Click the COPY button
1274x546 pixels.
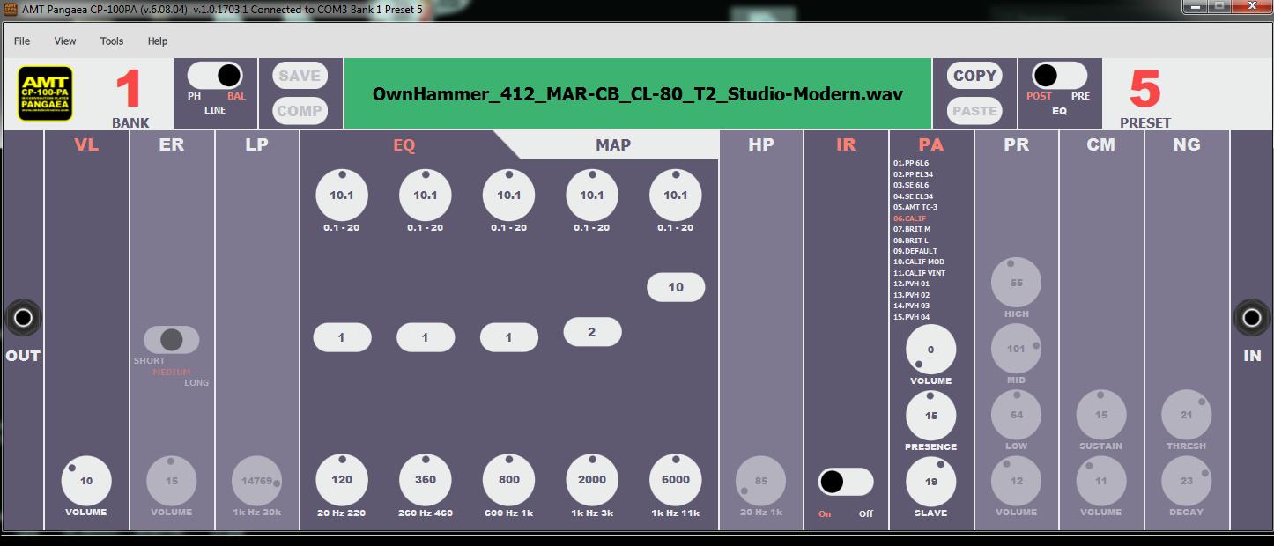coord(974,76)
